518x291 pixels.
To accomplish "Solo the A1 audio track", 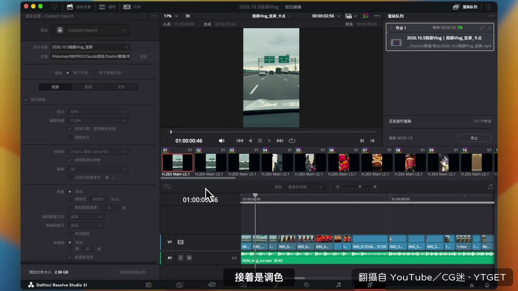I will pos(180,258).
